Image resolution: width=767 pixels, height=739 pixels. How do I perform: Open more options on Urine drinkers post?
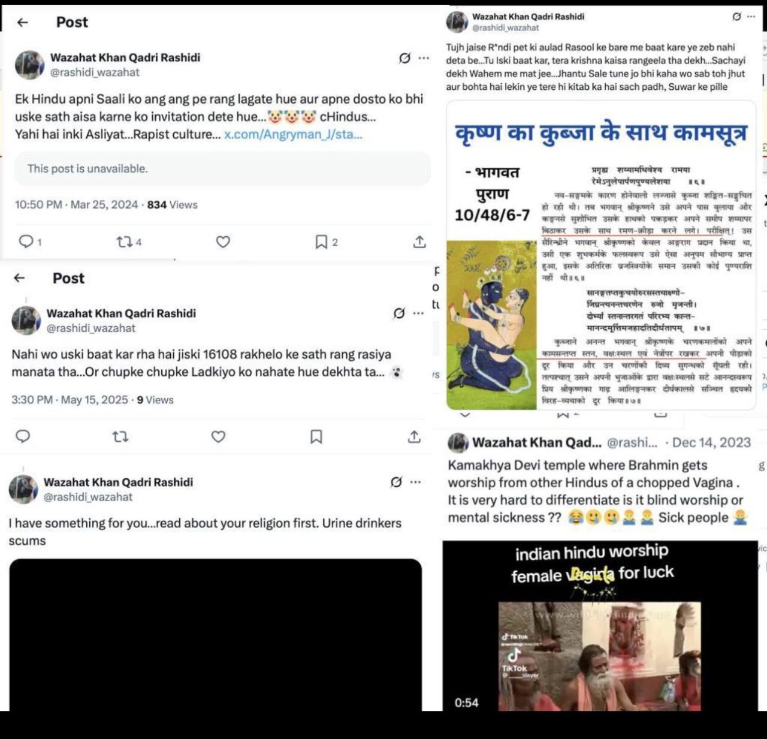coord(415,482)
